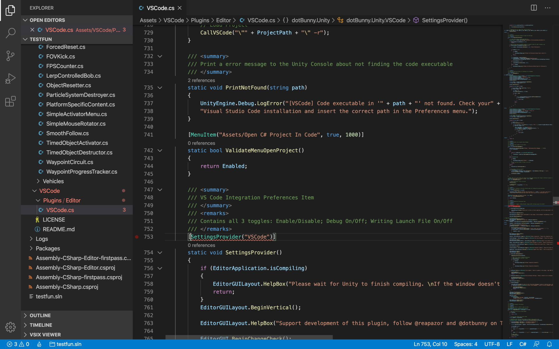Open notifications bell in status bar
Viewport: 559px width, 349px height.
point(549,344)
